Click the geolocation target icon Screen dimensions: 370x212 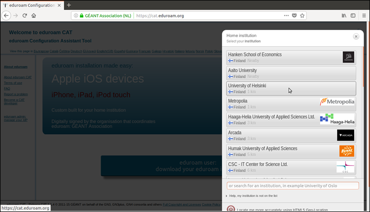(x=231, y=209)
